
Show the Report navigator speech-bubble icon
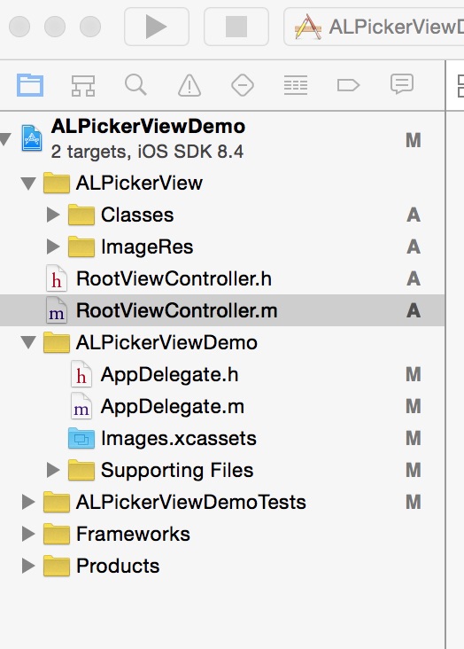click(x=401, y=84)
